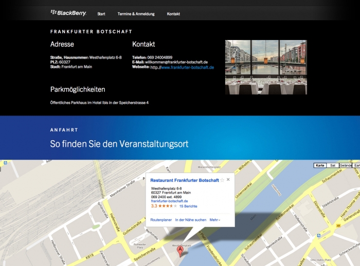Open Routenplaner in map popup
360x266 pixels.
[x=161, y=220]
